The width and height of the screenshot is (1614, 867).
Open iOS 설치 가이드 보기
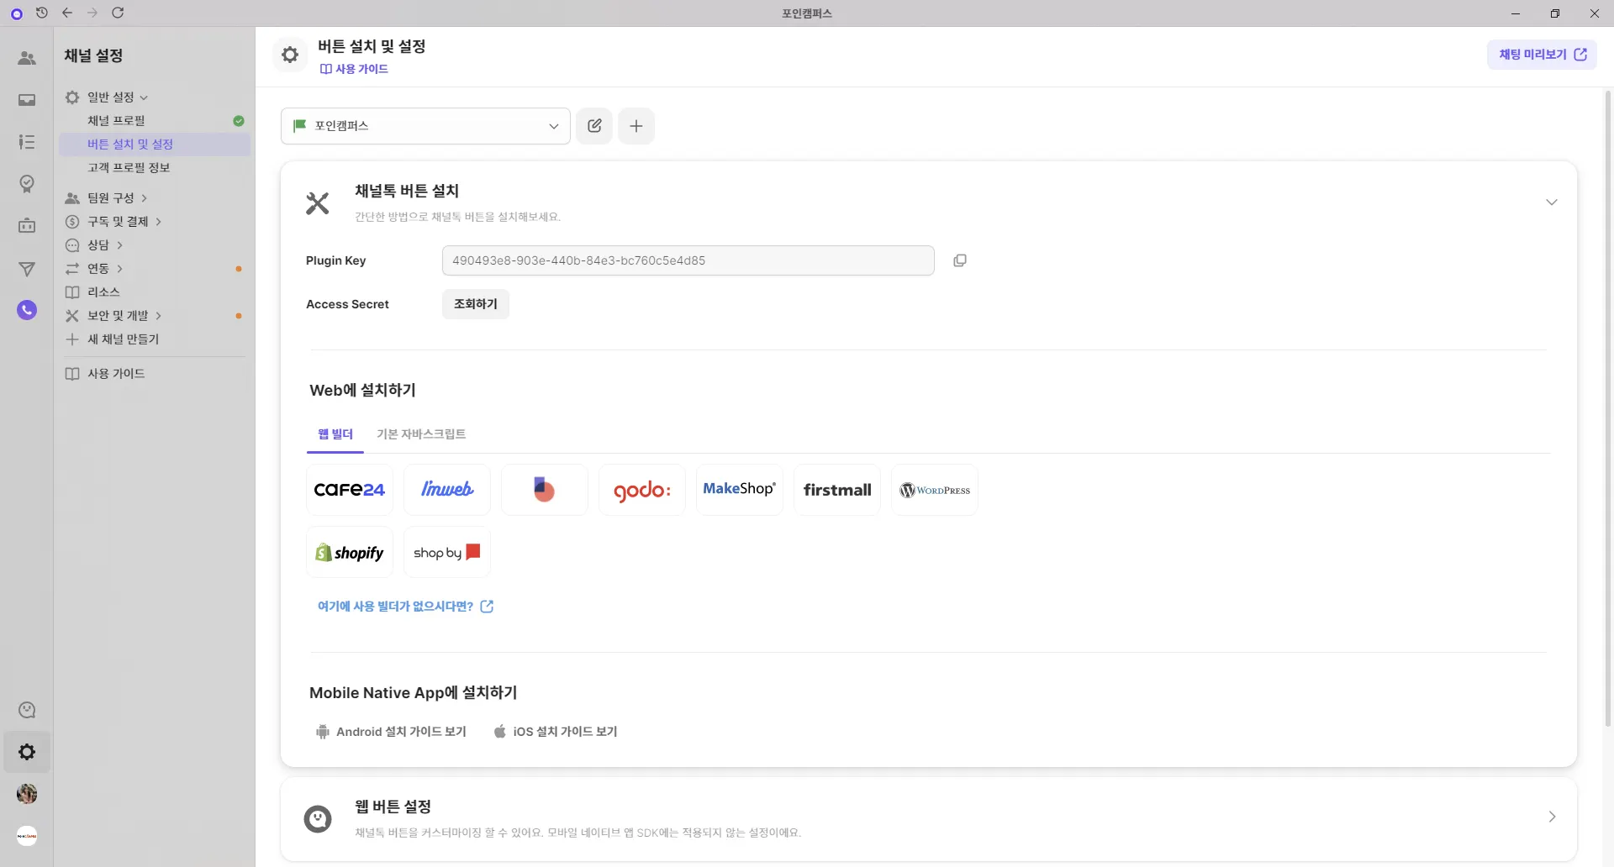coord(556,732)
